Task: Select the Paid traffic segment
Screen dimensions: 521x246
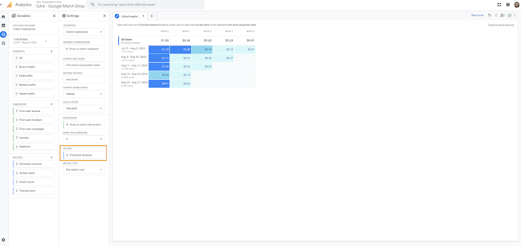Action: (x=34, y=76)
